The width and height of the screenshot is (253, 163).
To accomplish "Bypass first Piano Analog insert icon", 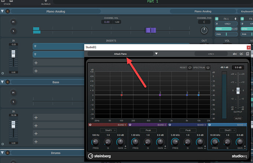I will (35, 46).
